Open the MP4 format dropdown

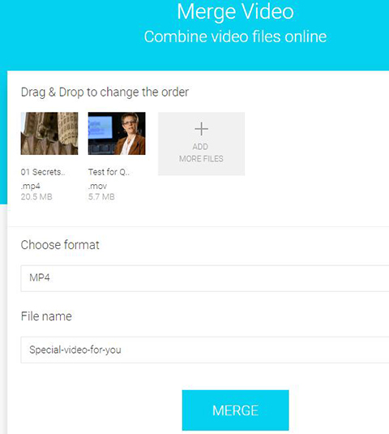[x=205, y=278]
